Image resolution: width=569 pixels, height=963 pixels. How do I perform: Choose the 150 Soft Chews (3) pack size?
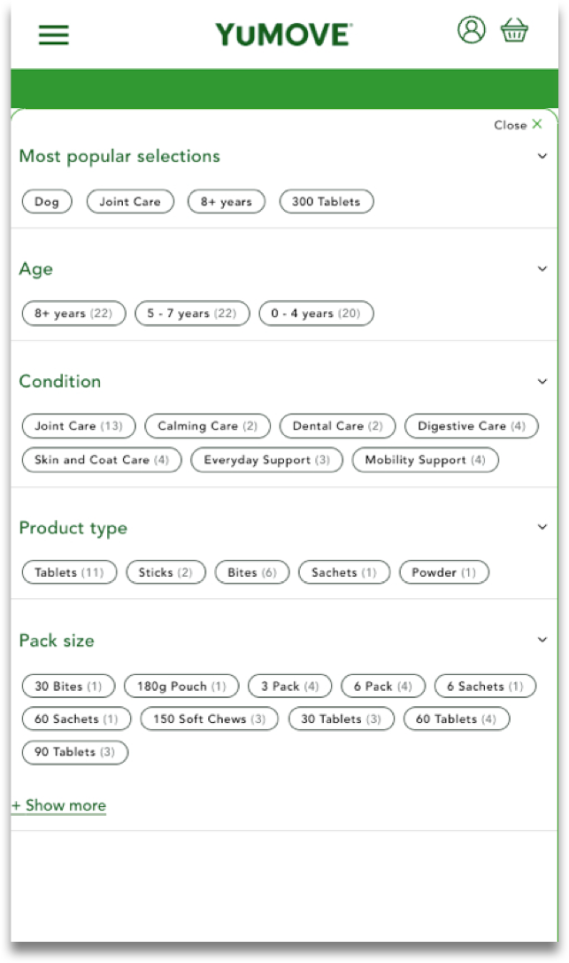(209, 718)
